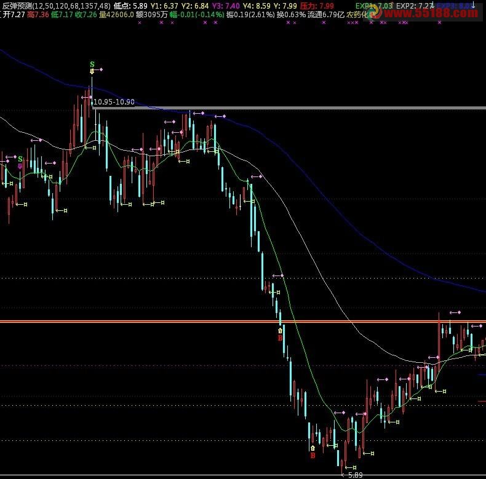Viewport: 486px width, 479px height.
Task: Click the 10.95-10.90 price range label
Action: click(x=114, y=102)
